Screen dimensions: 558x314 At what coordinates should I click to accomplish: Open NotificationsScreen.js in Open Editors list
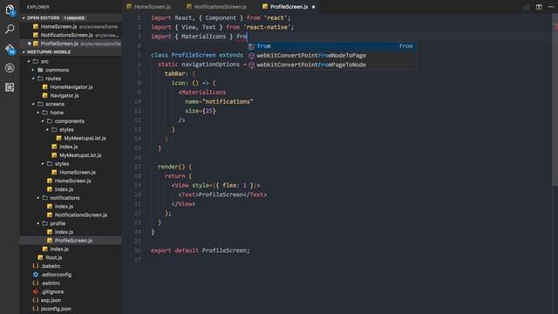click(71, 35)
